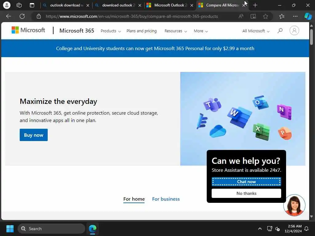Viewport: 315px width, 236px height.
Task: Open Plans and pricing link
Action: [142, 31]
